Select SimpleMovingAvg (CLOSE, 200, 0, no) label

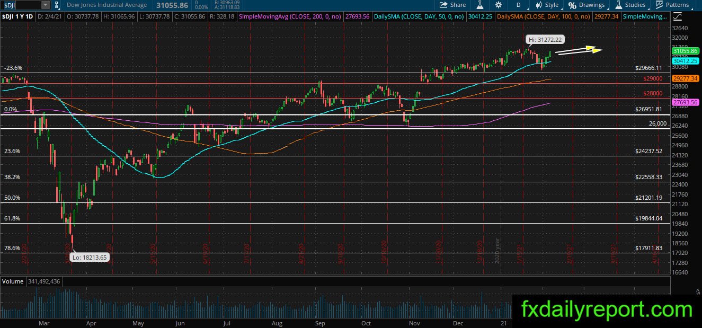click(290, 17)
